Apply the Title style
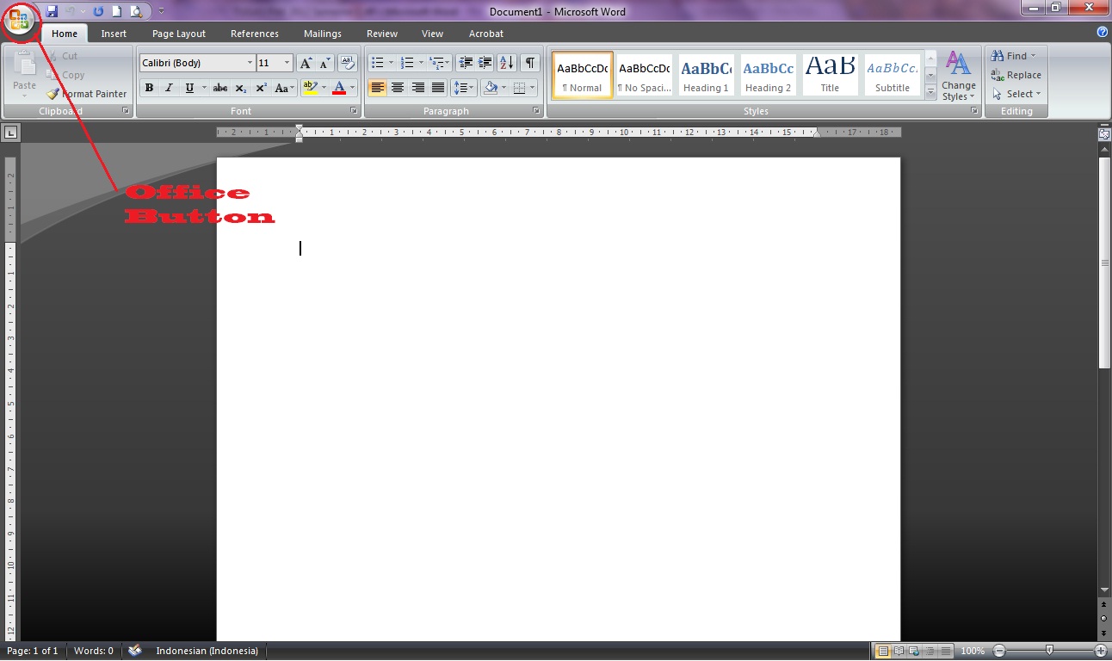This screenshot has height=661, width=1112. tap(830, 75)
